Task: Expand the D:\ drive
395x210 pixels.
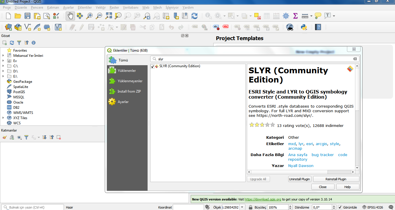Action: 3,71
